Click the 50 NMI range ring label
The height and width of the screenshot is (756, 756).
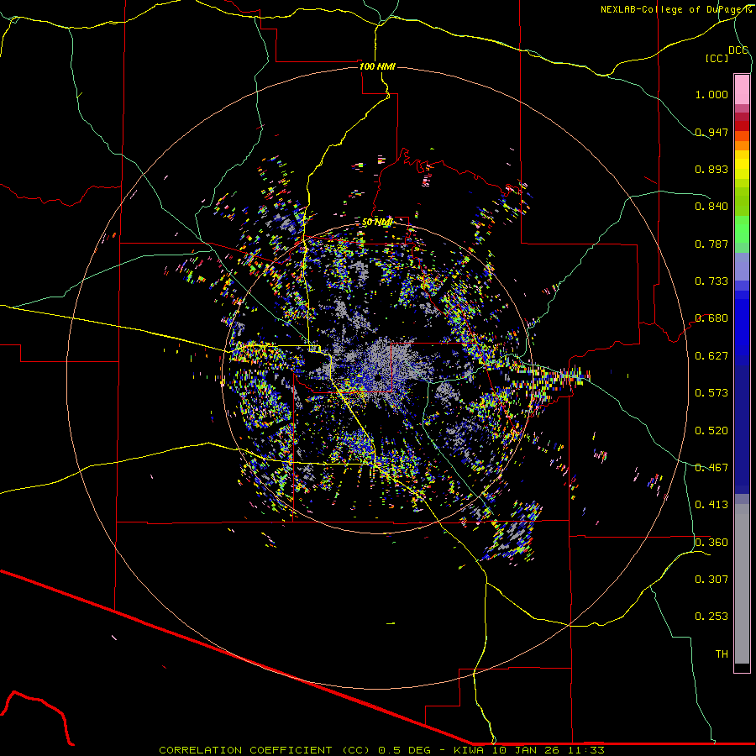pos(377,223)
